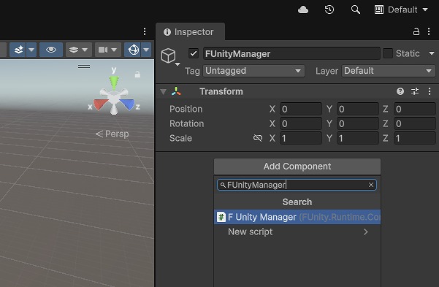439x287 pixels.
Task: Open Transform help reference icon
Action: coord(400,91)
